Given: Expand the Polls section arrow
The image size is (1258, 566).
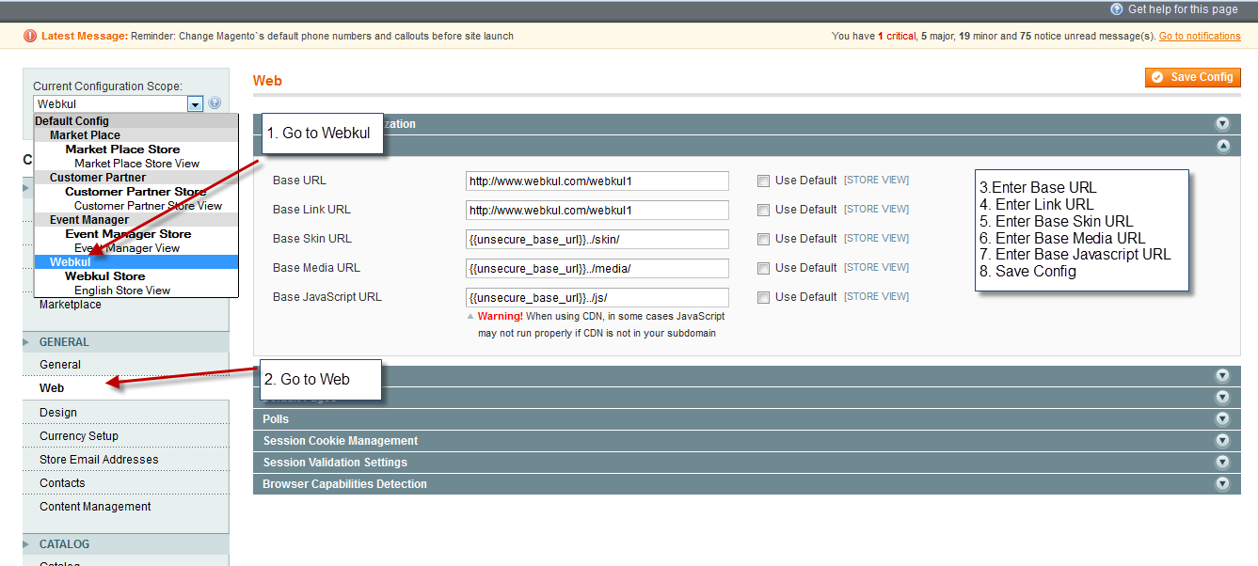Looking at the screenshot, I should point(1222,419).
